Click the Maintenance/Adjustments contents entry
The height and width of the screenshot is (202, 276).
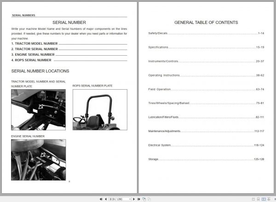point(206,131)
